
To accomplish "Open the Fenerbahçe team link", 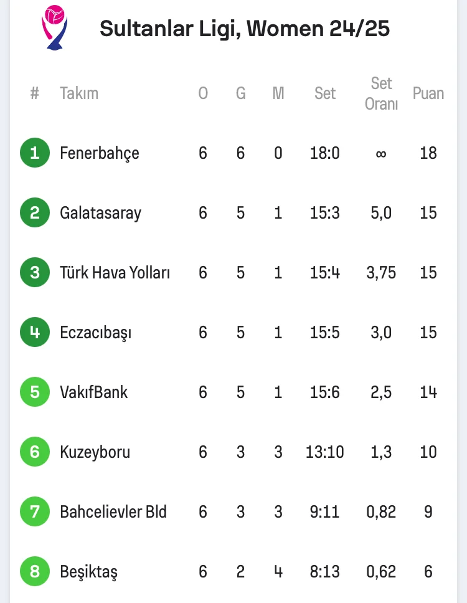I will (100, 153).
